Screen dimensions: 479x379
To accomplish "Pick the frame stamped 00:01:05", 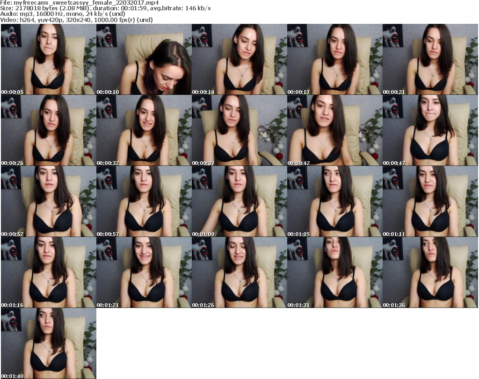I will pos(335,201).
